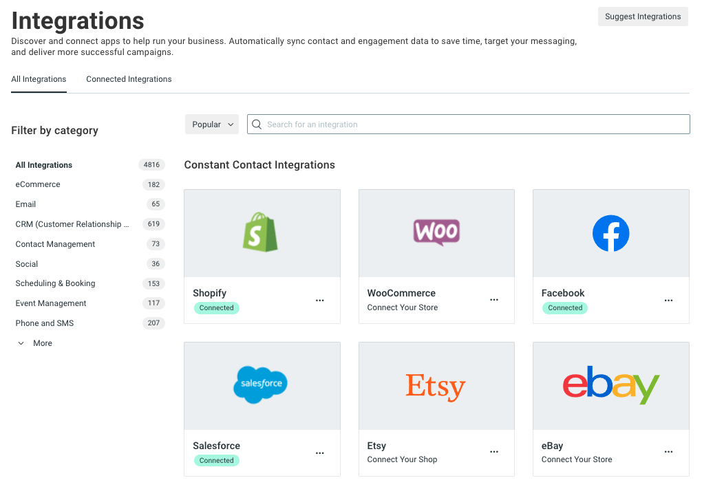The width and height of the screenshot is (702, 489).
Task: Open the options menu on the Etsy card
Action: point(493,452)
